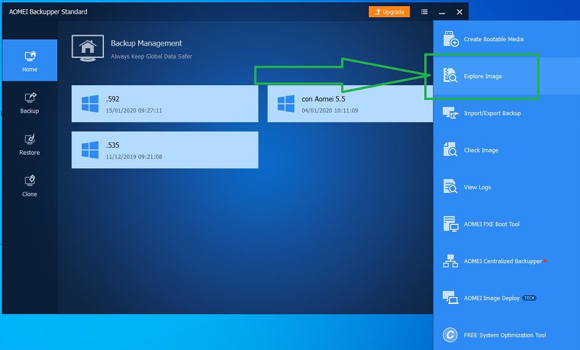
Task: Click the 15/01/2020 09:27:11 backup date
Action: pos(134,110)
